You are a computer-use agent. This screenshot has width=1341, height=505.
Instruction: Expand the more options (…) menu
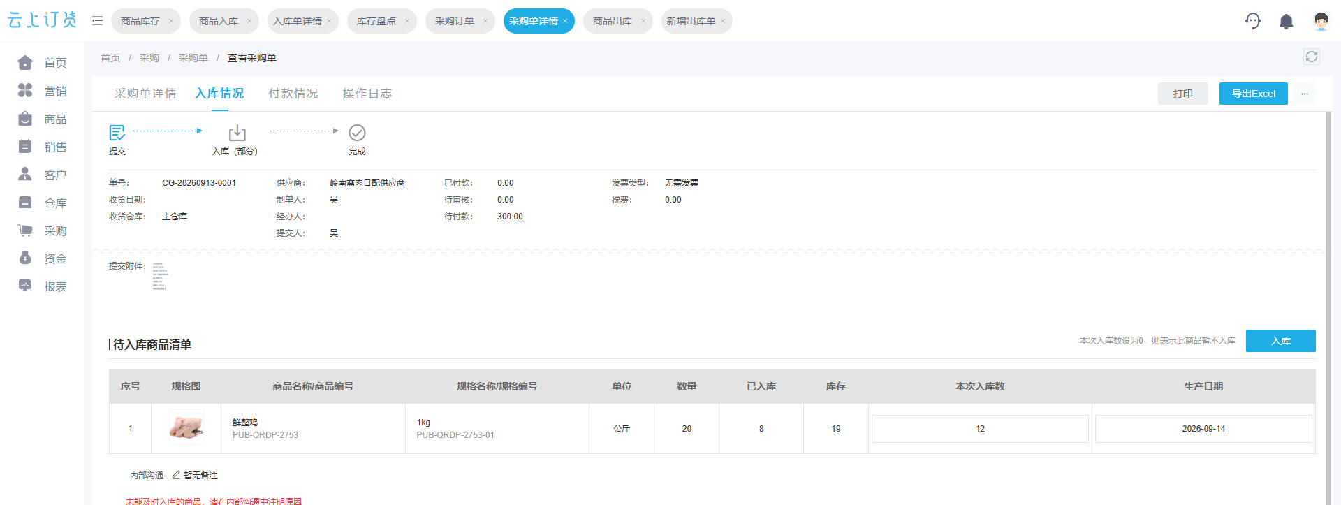(1304, 94)
